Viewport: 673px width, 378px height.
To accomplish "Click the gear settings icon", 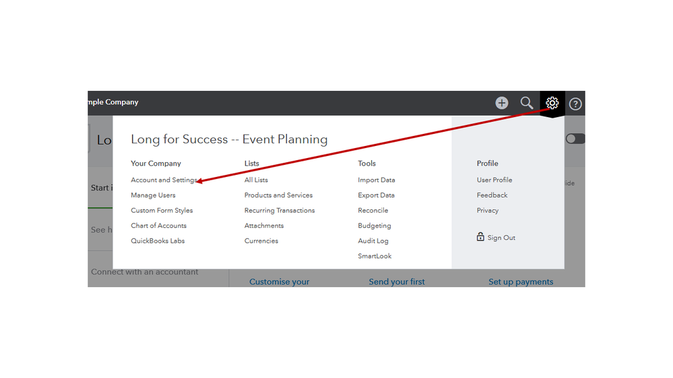I will (552, 103).
